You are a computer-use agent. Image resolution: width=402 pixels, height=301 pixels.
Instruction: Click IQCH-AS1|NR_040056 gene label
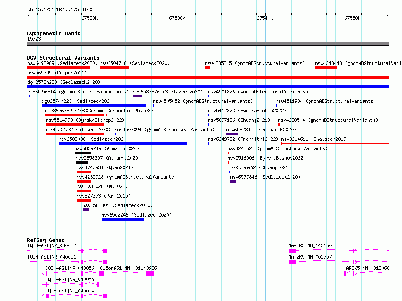70,268
